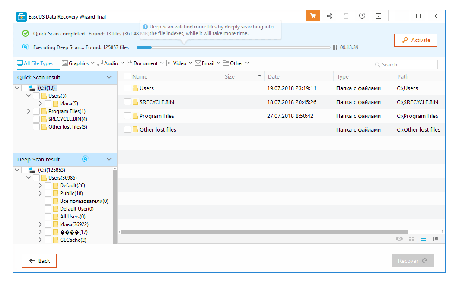This screenshot has height=287, width=459.
Task: Collapse the Deep Scan result panel
Action: click(109, 159)
